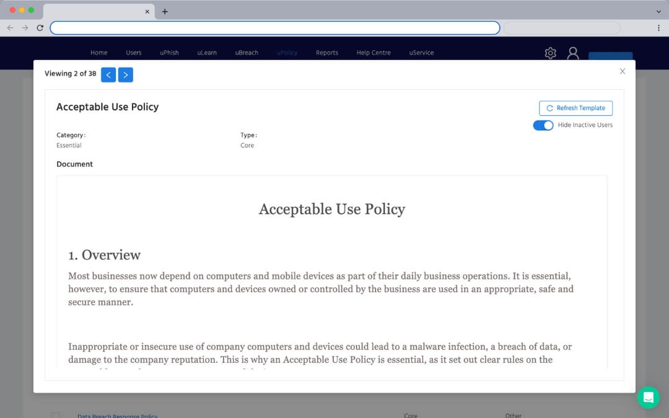Navigate to the Help Centre
Image resolution: width=669 pixels, height=418 pixels.
point(374,53)
